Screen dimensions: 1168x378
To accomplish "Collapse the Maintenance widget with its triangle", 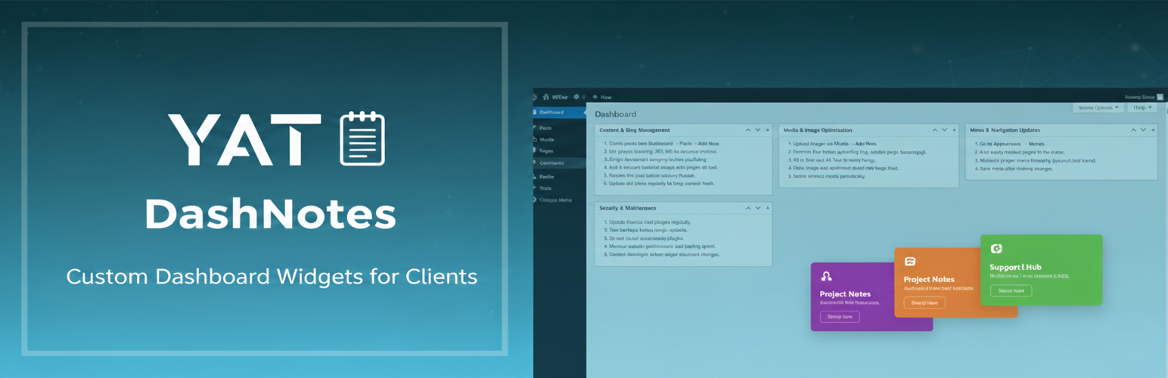I will 767,208.
